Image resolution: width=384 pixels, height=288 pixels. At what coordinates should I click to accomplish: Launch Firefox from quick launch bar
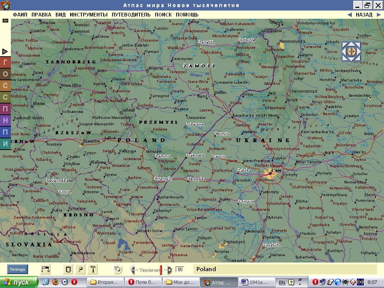pyautogui.click(x=55, y=282)
